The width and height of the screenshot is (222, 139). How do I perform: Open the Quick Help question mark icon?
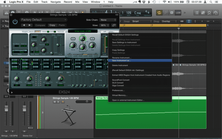pyautogui.click(x=27, y=12)
